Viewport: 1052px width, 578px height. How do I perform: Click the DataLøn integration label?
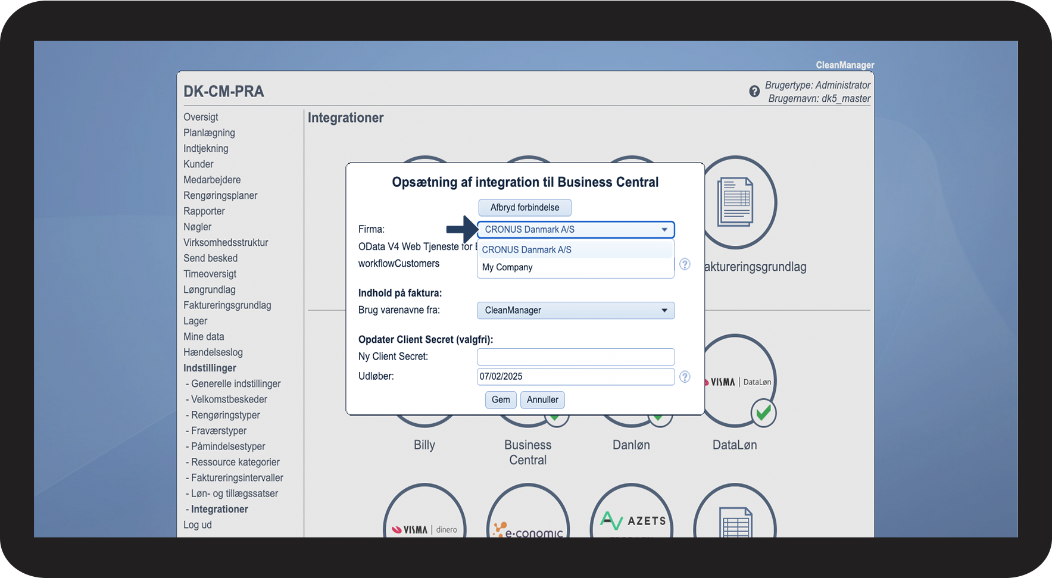coord(735,445)
